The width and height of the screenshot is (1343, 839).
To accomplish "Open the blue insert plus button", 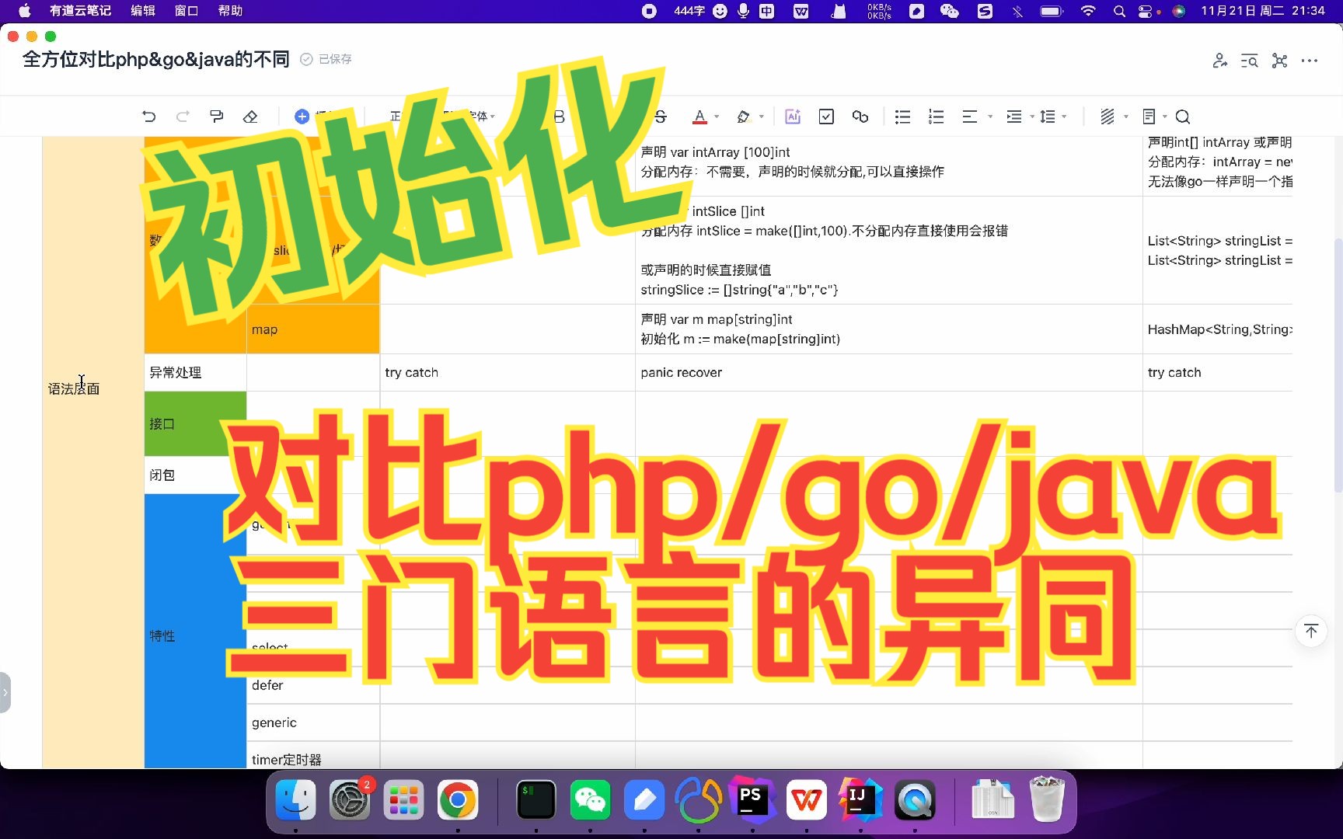I will tap(302, 116).
